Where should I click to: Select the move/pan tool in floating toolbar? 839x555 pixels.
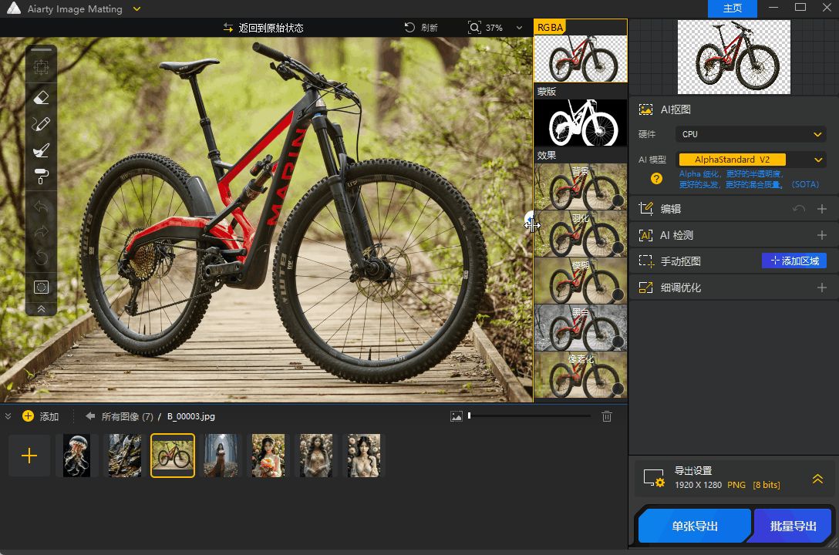click(41, 68)
